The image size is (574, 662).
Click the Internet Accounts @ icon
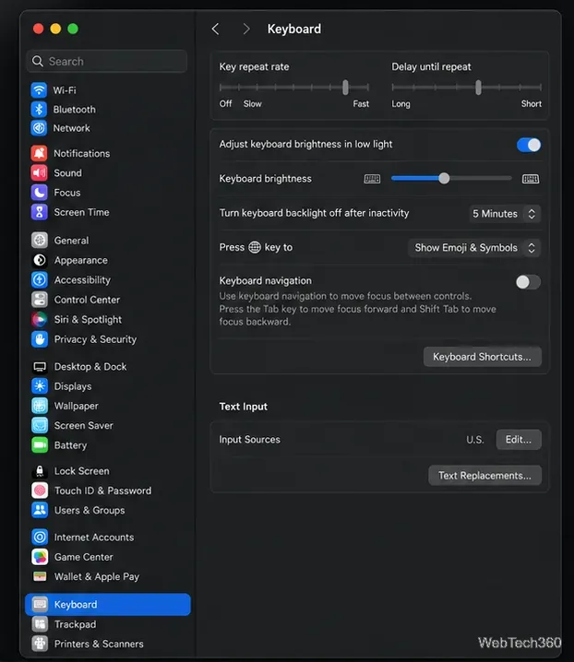(x=40, y=537)
